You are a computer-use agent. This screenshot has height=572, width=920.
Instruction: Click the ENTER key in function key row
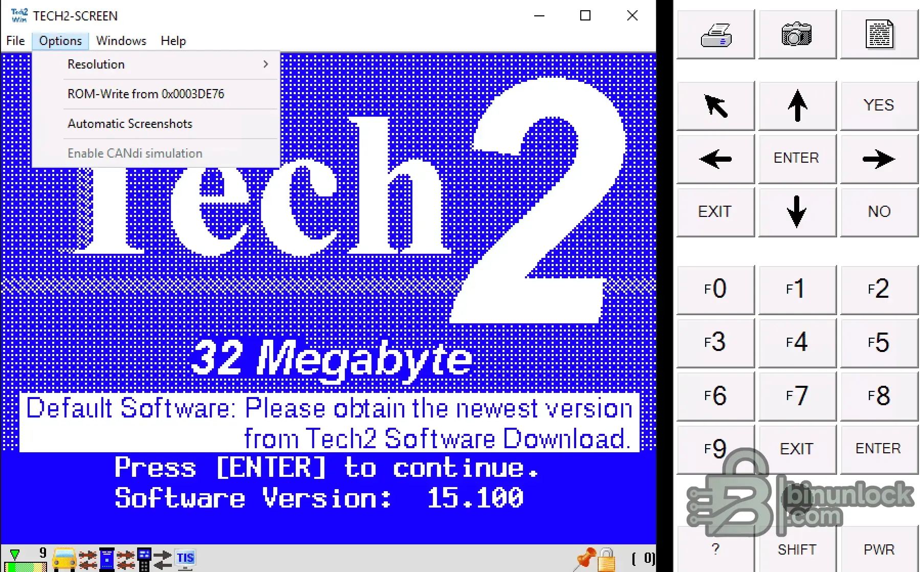click(879, 450)
